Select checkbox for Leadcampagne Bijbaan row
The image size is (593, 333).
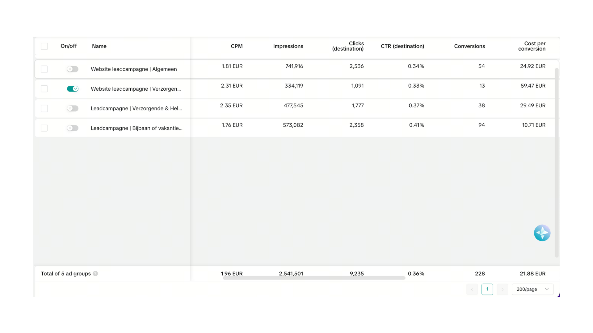44,128
